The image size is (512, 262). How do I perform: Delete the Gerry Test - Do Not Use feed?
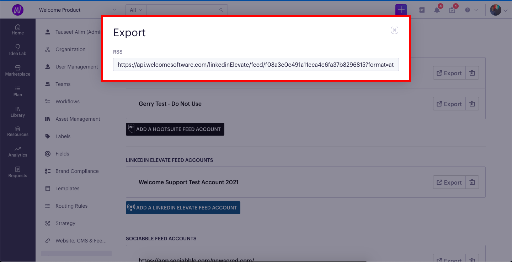point(472,104)
